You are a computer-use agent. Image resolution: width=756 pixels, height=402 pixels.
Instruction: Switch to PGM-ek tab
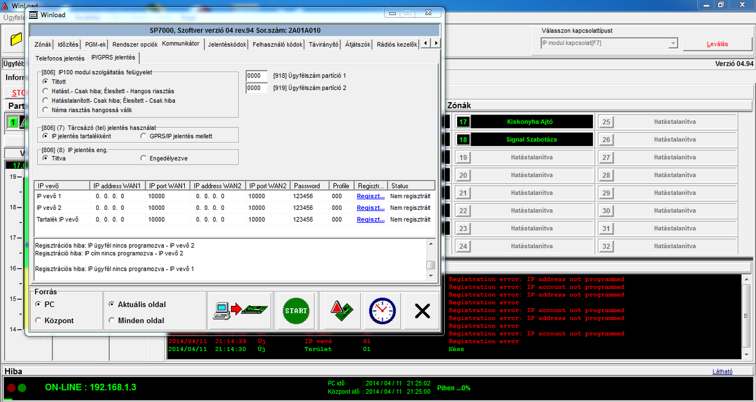(x=95, y=44)
